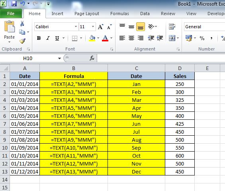The height and width of the screenshot is (191, 225).
Task: Open the Calibri font name dropdown
Action: (76, 27)
